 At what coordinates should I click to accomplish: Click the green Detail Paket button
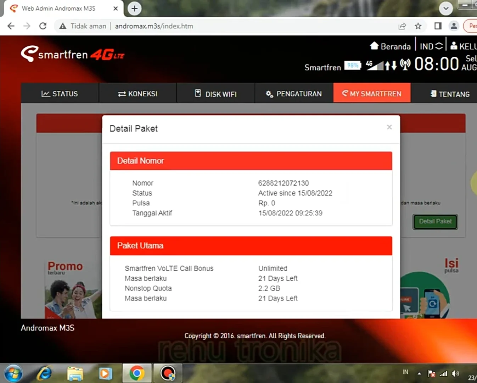(x=435, y=221)
